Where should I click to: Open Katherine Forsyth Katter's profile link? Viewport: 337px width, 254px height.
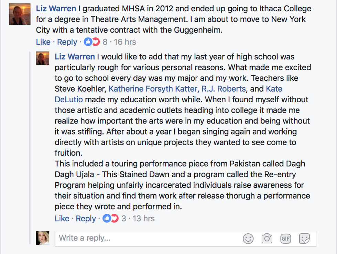153,89
